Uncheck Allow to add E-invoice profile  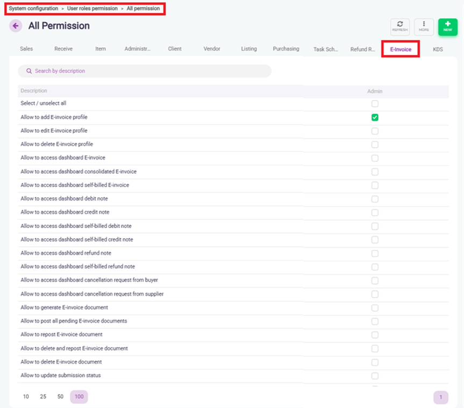pyautogui.click(x=375, y=117)
